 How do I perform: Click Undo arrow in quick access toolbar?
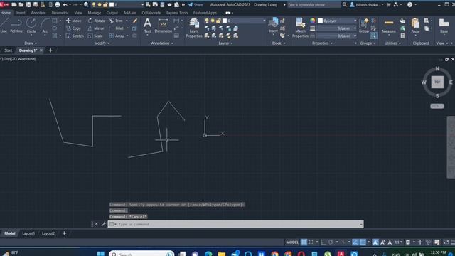(x=65, y=5)
